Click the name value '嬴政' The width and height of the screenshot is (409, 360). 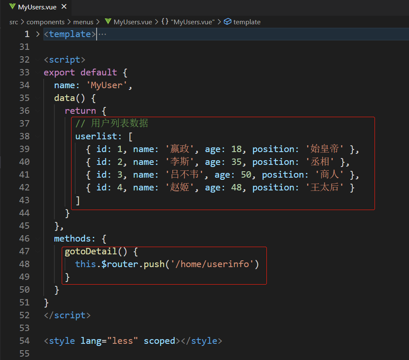(x=180, y=149)
